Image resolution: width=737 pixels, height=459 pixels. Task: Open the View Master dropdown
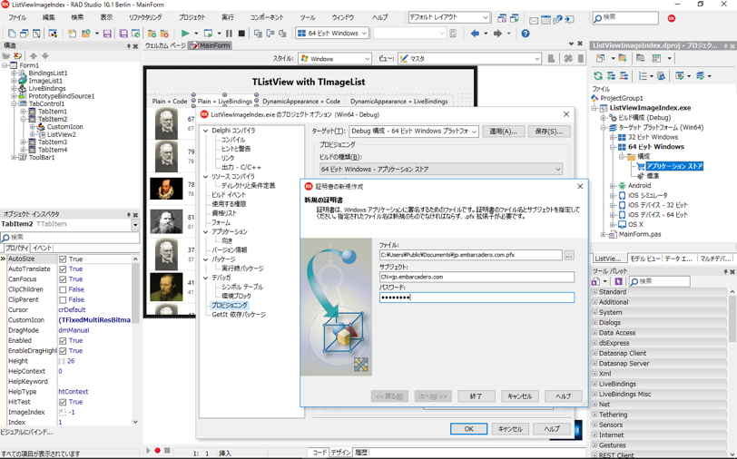[469, 59]
